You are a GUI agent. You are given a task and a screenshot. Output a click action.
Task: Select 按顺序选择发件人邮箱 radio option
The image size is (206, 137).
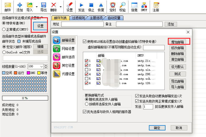click(x=87, y=104)
